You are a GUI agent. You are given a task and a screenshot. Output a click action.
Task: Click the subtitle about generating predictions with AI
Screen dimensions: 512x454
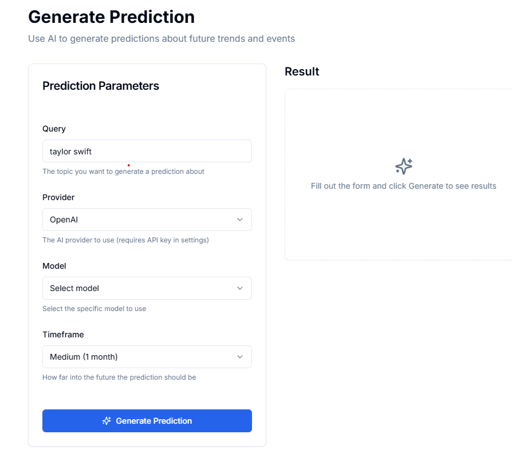tap(161, 38)
